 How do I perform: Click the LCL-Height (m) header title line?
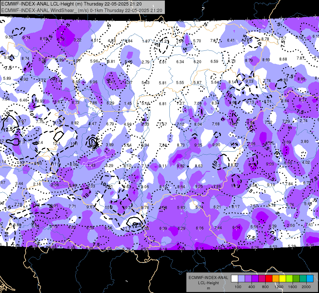(x=71, y=4)
